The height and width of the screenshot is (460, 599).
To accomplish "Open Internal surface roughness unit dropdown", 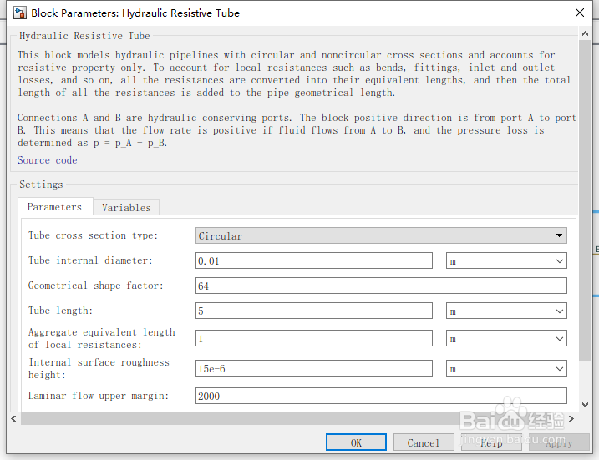I will coord(506,368).
